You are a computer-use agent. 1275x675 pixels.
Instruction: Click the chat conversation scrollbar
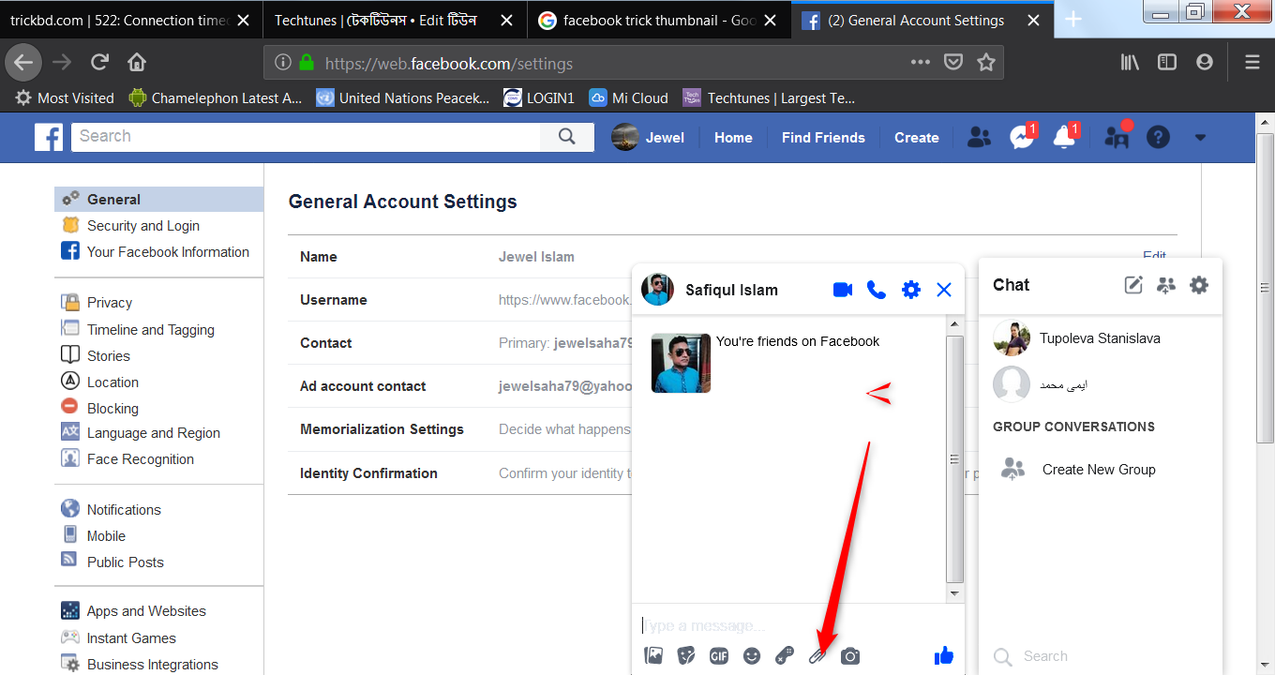955,458
